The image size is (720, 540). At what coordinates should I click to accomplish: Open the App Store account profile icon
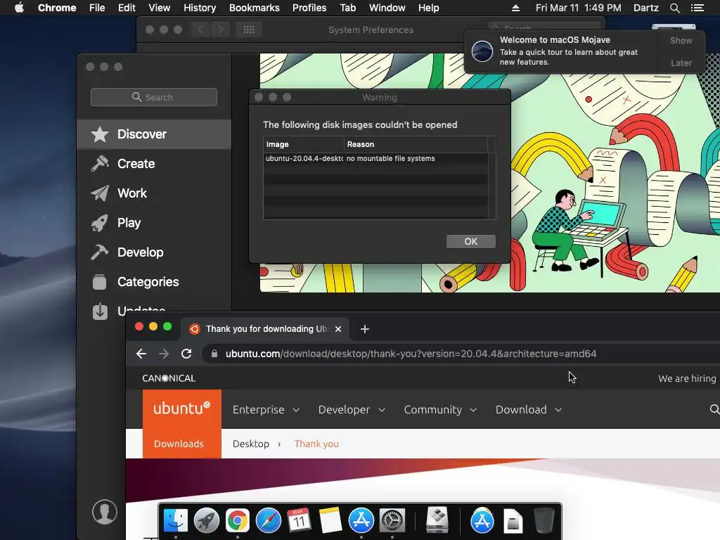[x=105, y=512]
